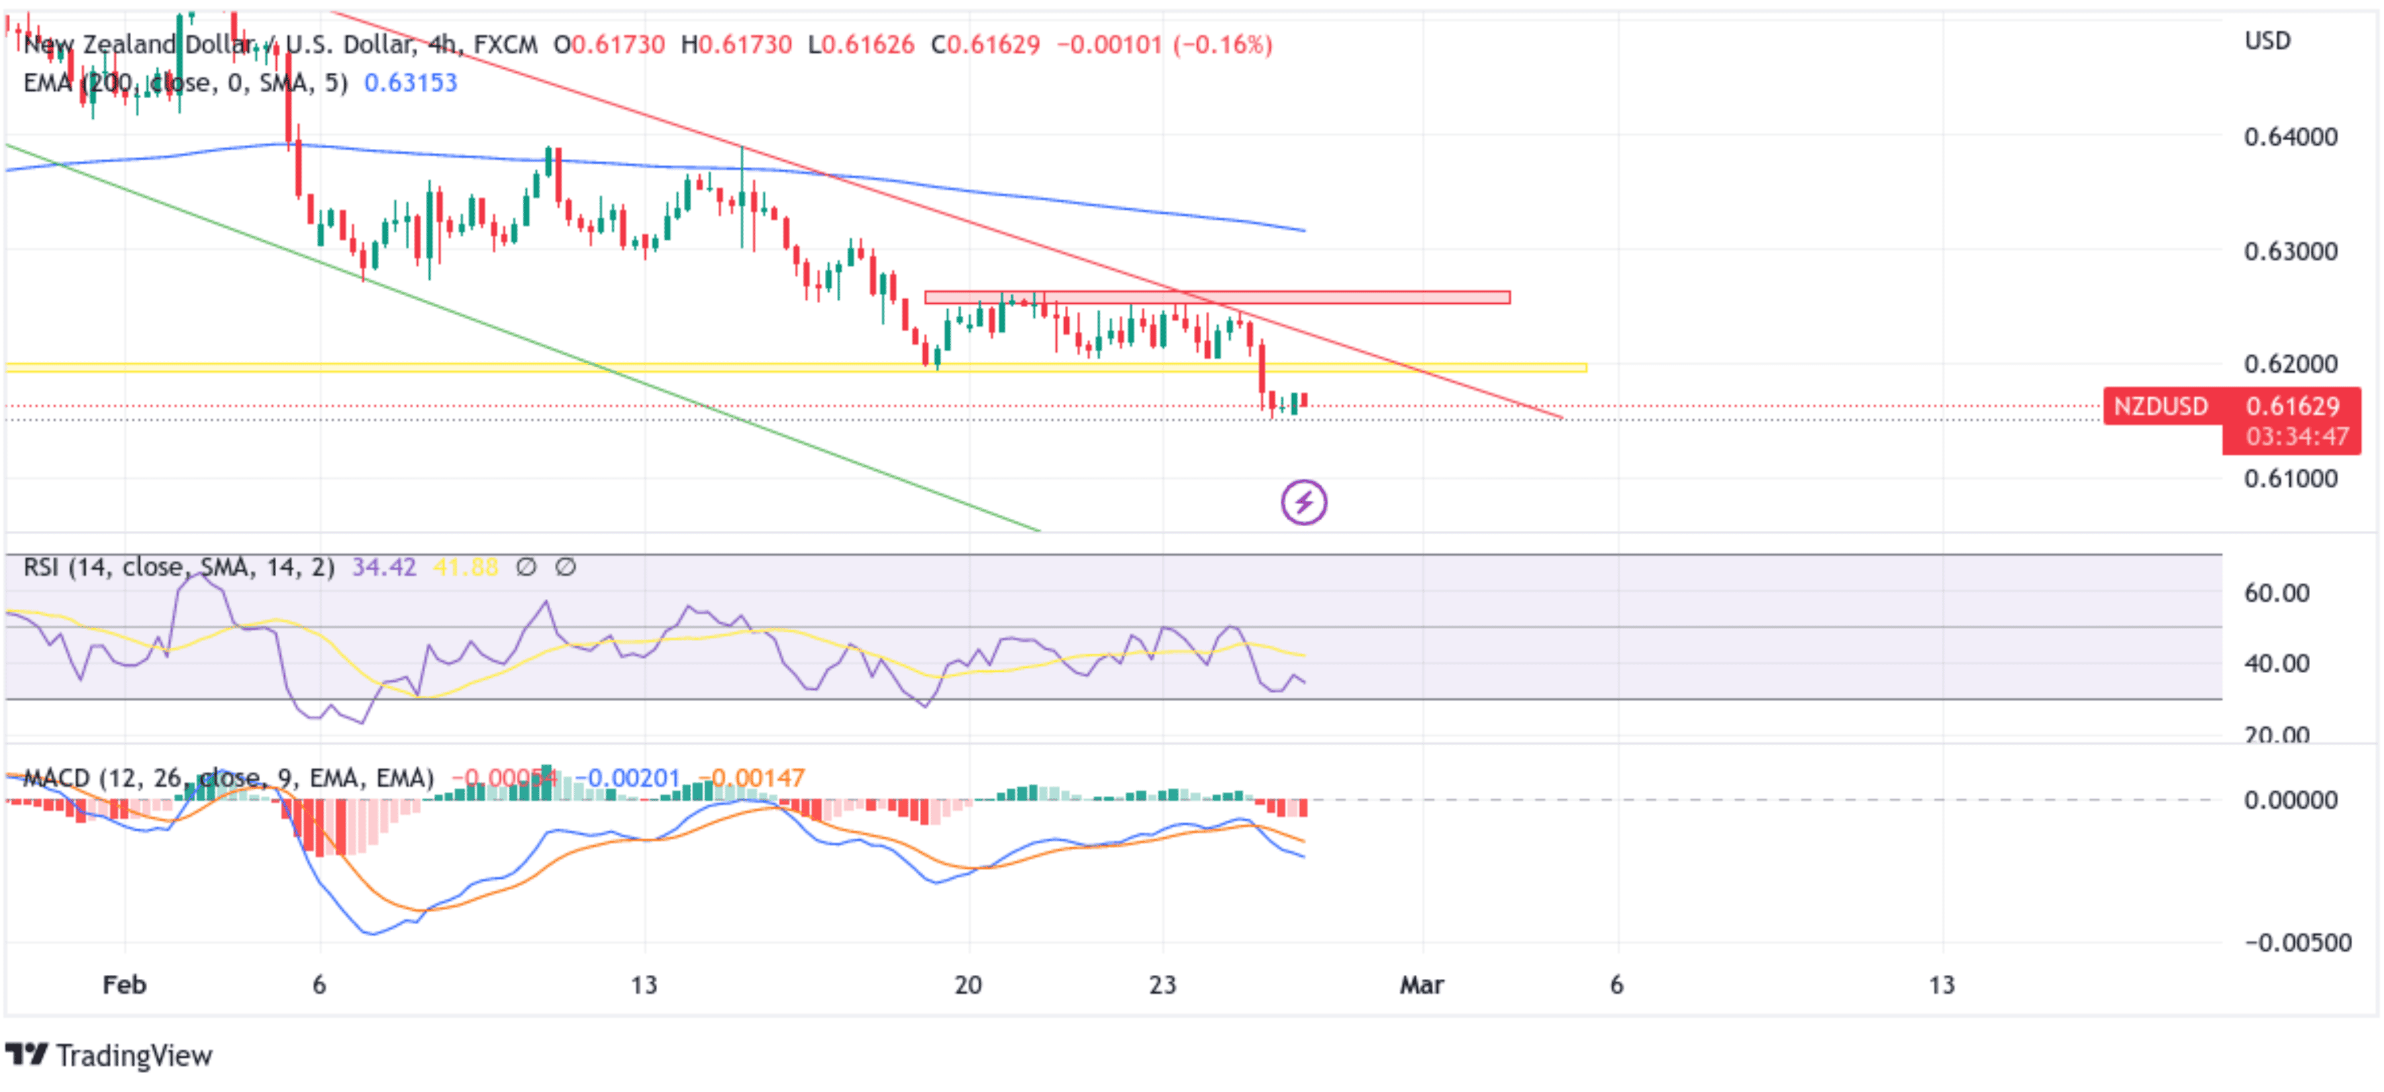Click the 0.63000 price axis label
The width and height of the screenshot is (2384, 1092).
(2291, 251)
